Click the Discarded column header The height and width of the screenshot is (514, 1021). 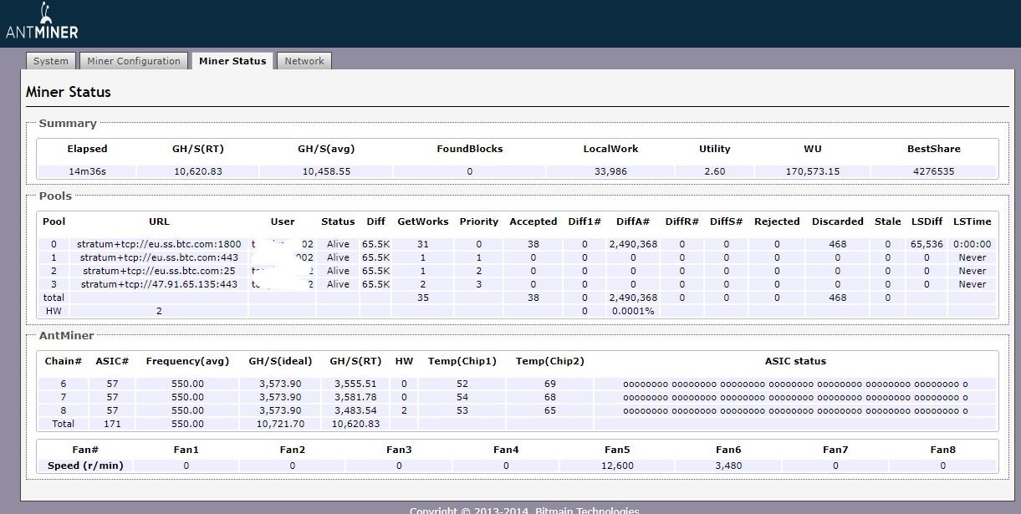(x=837, y=221)
